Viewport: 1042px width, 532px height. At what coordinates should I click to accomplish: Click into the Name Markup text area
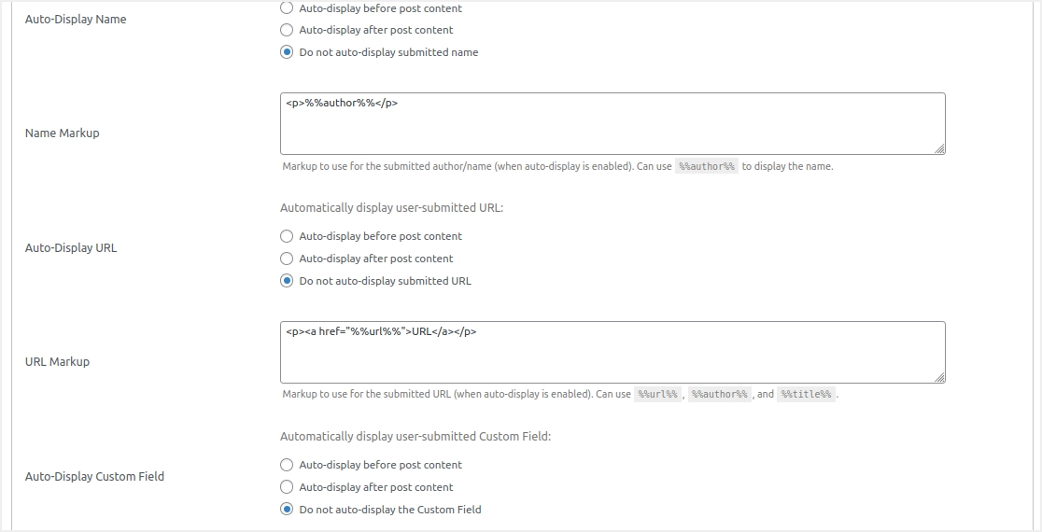(612, 123)
